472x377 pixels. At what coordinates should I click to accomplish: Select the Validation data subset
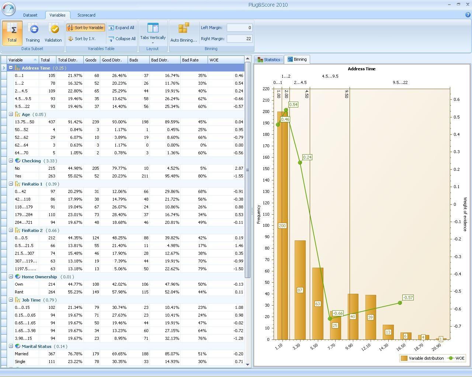click(x=53, y=33)
